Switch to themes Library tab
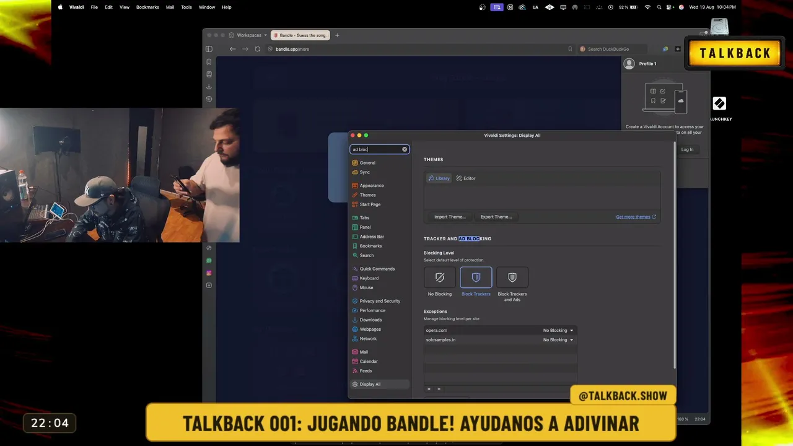Image resolution: width=793 pixels, height=446 pixels. pos(439,178)
